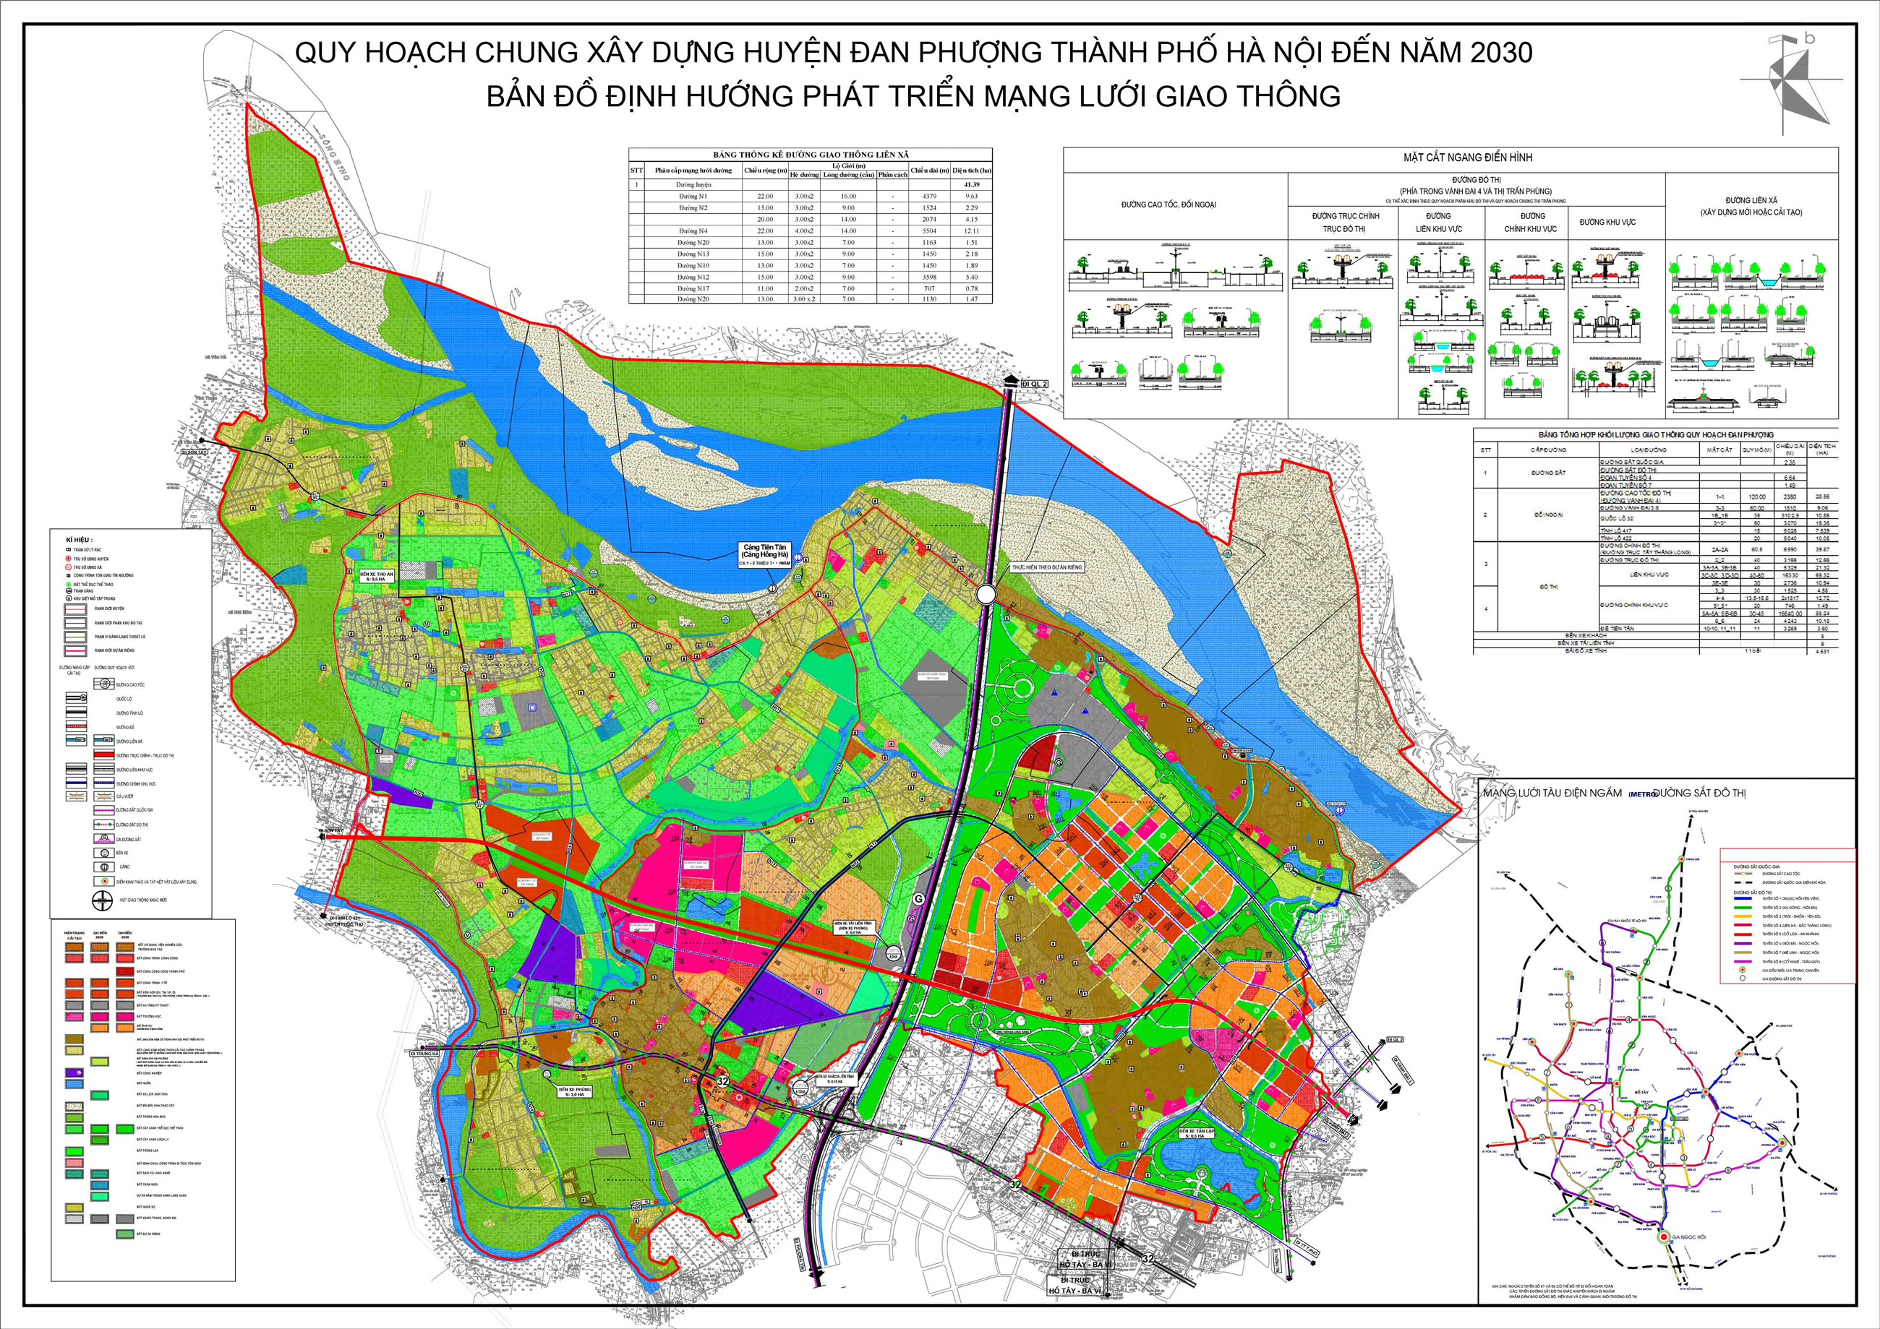Image resolution: width=1880 pixels, height=1329 pixels.
Task: Click the subtitle 'BẢN ĐỒ ĐỊNH HƯỚNG PHÁT TRIỂN MẠNG LƯỚI GIAO THÔNG'
Action: pyautogui.click(x=914, y=95)
